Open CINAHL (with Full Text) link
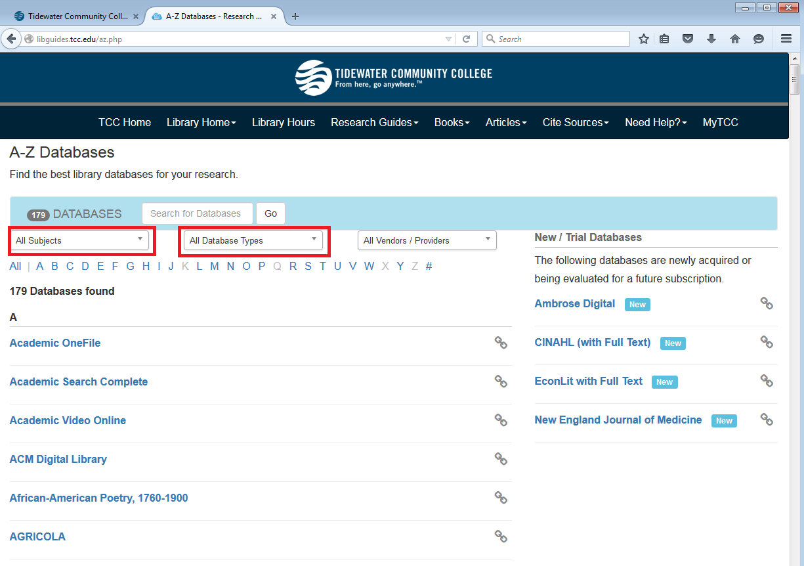 click(593, 342)
